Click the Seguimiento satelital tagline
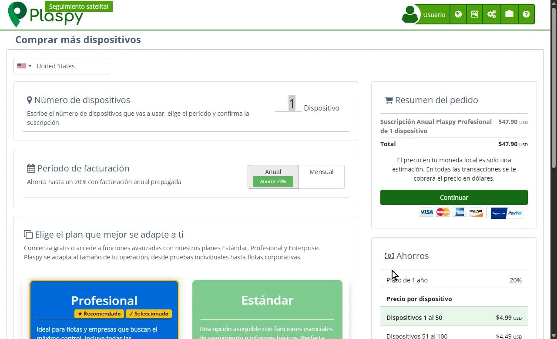The image size is (557, 339). 79,7
